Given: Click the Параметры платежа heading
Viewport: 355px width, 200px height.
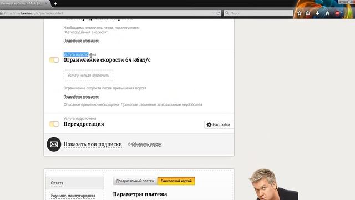Looking at the screenshot, I should coord(140,194).
